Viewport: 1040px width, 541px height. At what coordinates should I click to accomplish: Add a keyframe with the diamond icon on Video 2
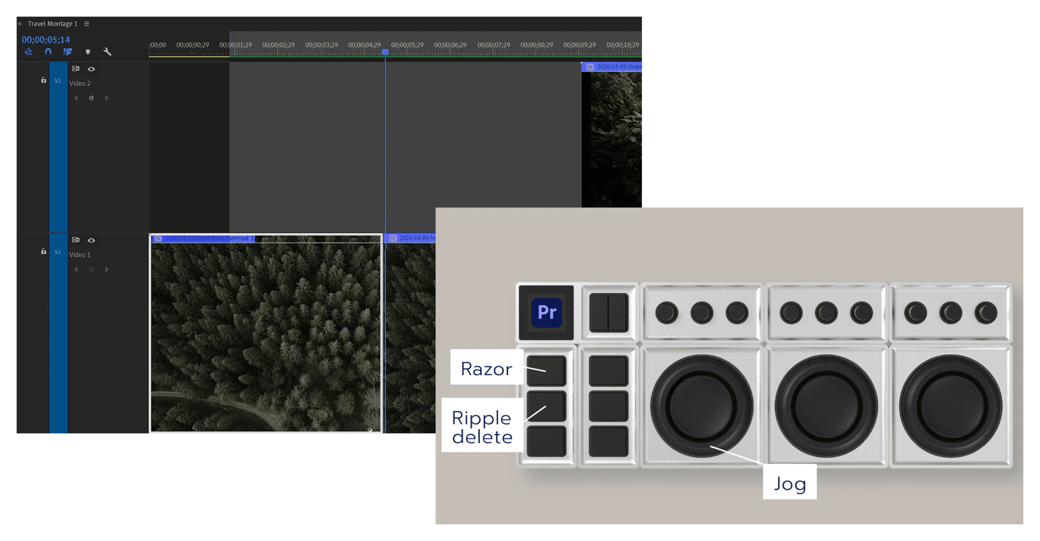click(x=91, y=98)
